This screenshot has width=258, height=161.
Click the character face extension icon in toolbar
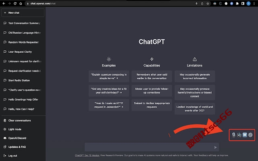coord(215,4)
